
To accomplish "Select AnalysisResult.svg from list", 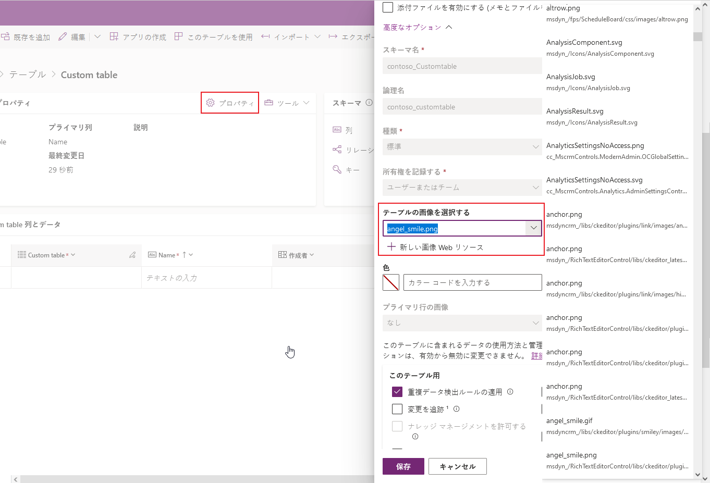I will point(618,116).
